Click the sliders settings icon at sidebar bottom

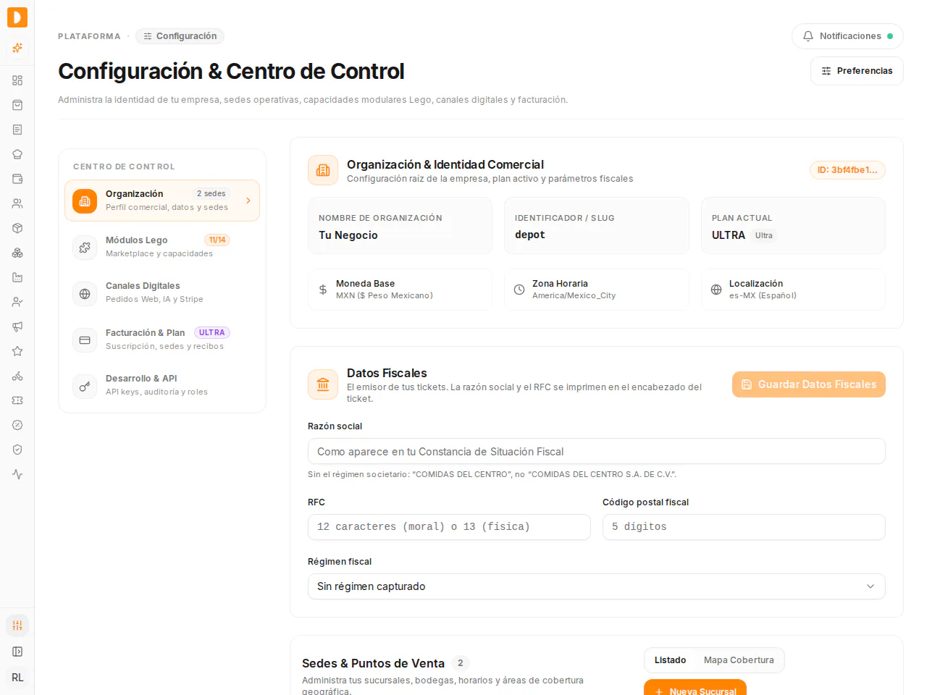click(17, 625)
